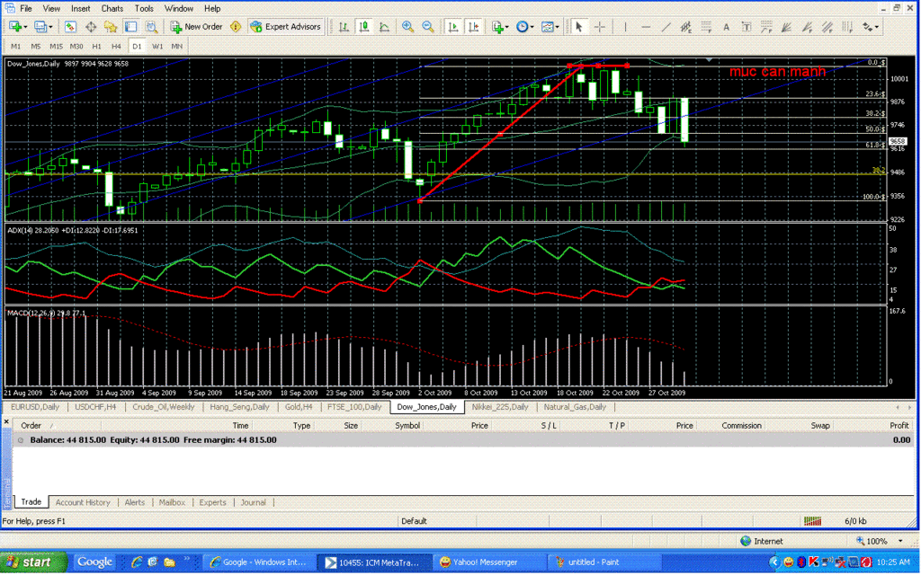921x575 pixels.
Task: Click the Balance and Equity summary row
Action: (x=463, y=440)
